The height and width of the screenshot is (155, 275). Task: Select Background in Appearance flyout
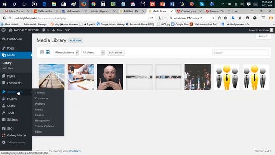coord(42,121)
